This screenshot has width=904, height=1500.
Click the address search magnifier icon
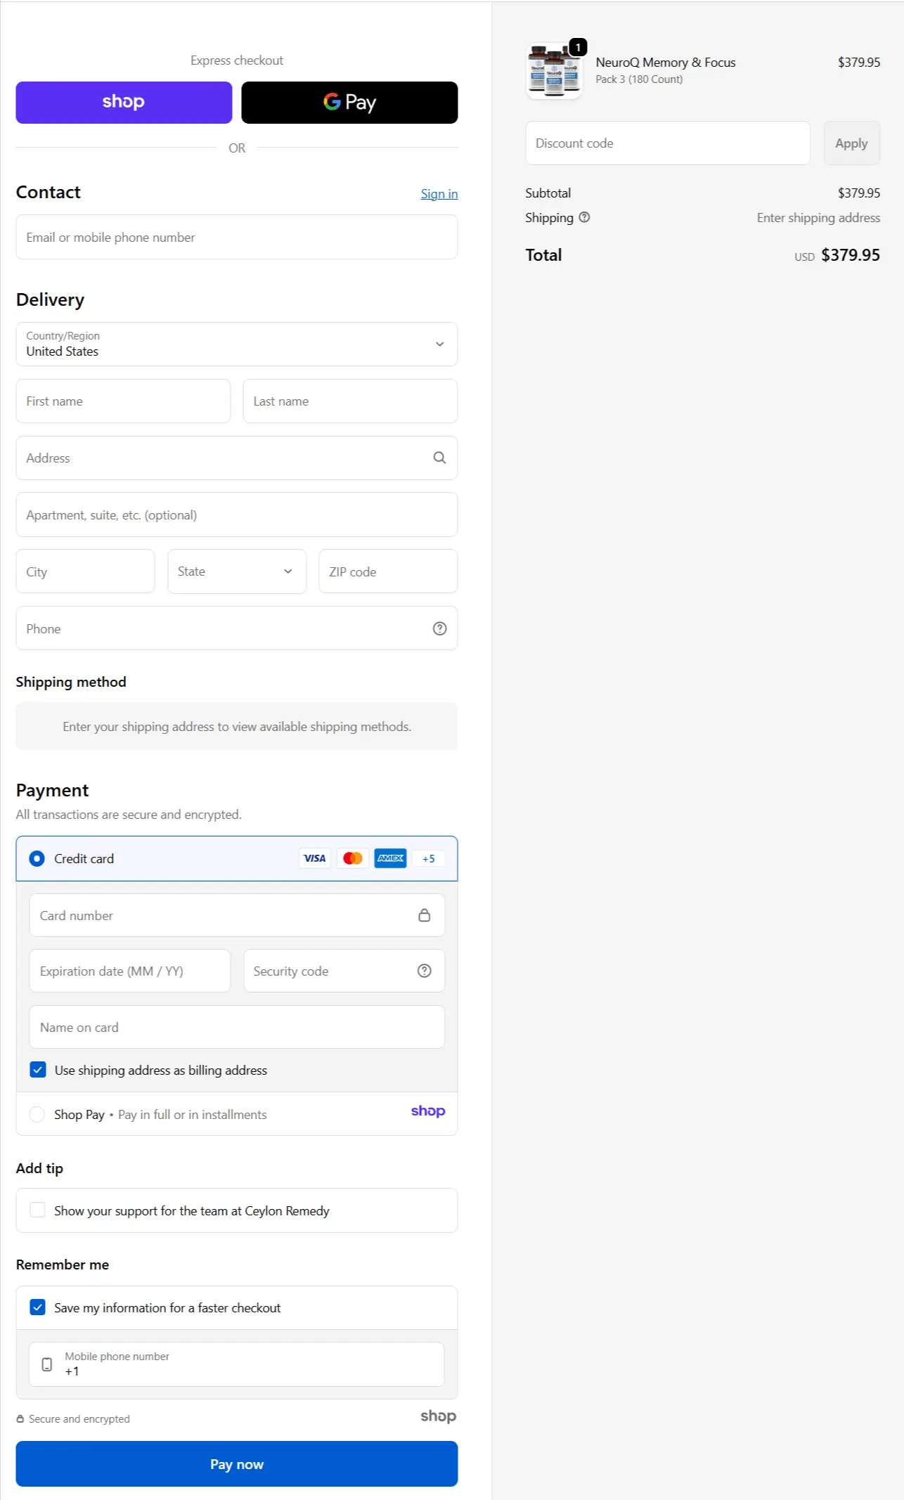point(439,458)
